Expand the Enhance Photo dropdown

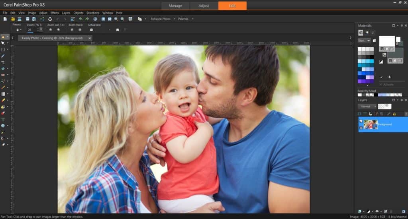162,19
